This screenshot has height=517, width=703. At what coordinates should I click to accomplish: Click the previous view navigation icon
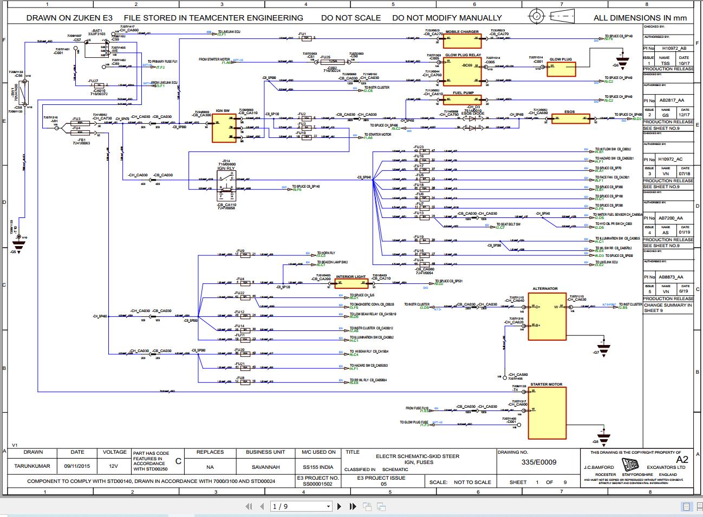[366, 506]
